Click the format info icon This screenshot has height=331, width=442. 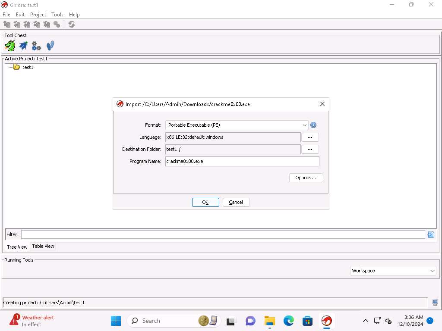(313, 125)
